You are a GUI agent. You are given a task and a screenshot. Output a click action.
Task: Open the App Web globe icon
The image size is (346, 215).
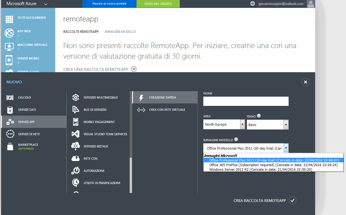click(9, 33)
